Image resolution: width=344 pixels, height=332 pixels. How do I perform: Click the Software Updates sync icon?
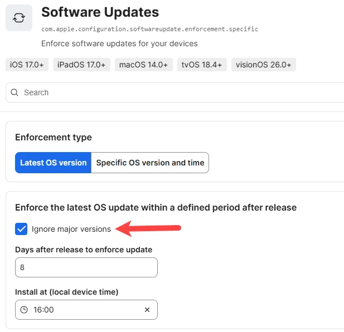coord(19,18)
